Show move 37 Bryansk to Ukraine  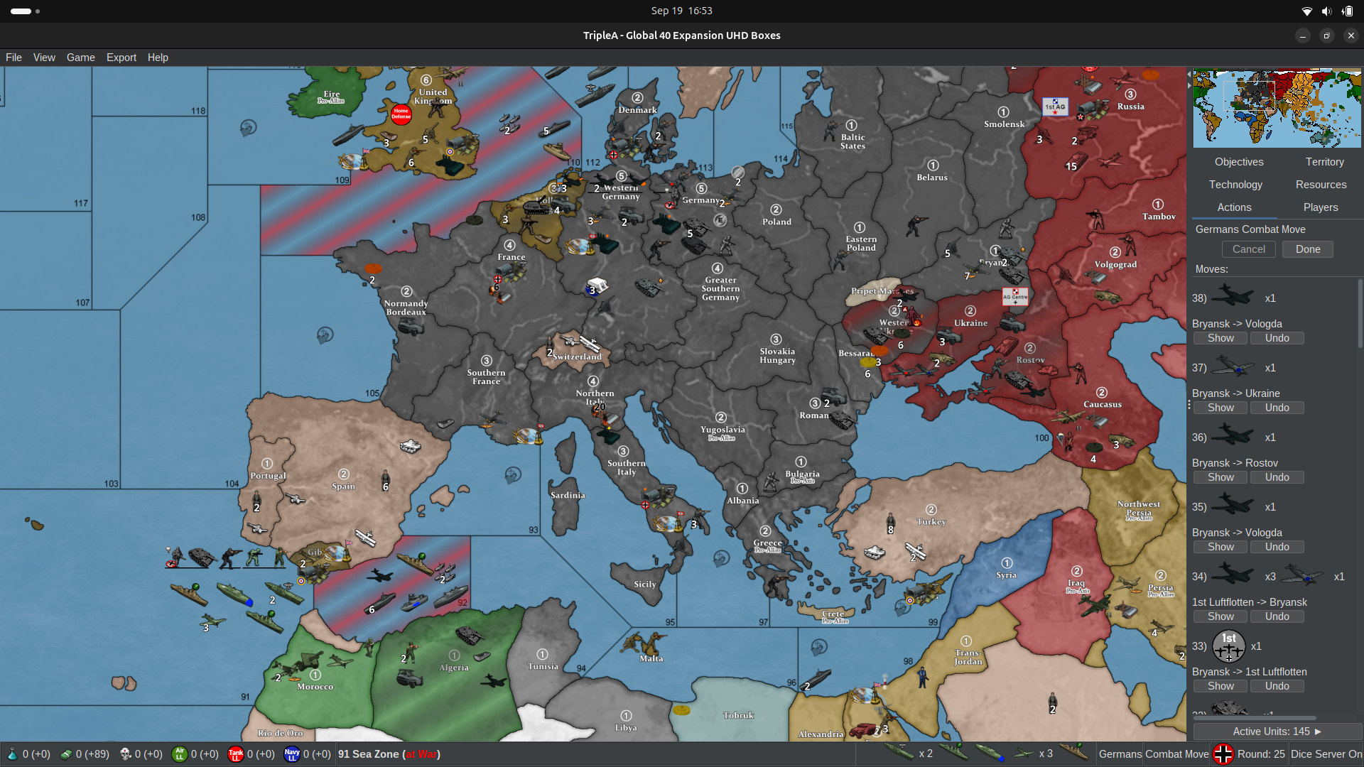(1220, 408)
